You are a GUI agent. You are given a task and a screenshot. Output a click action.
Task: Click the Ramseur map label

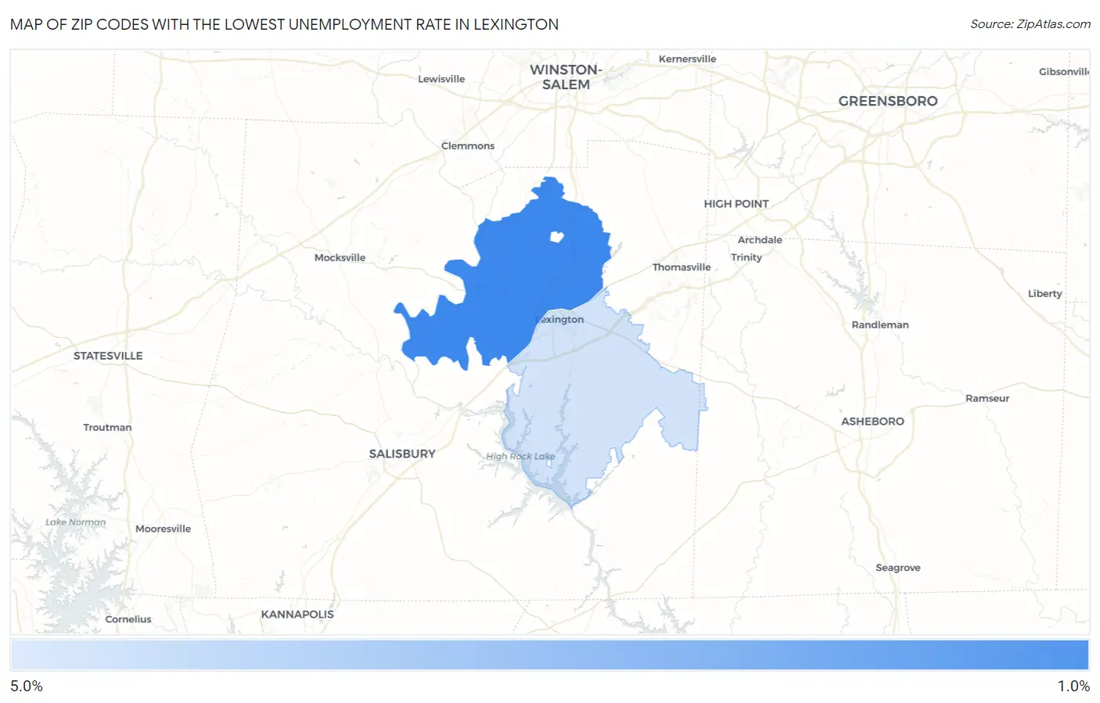tap(987, 398)
